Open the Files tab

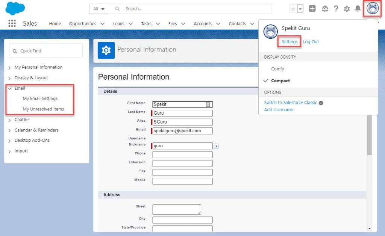pos(172,24)
